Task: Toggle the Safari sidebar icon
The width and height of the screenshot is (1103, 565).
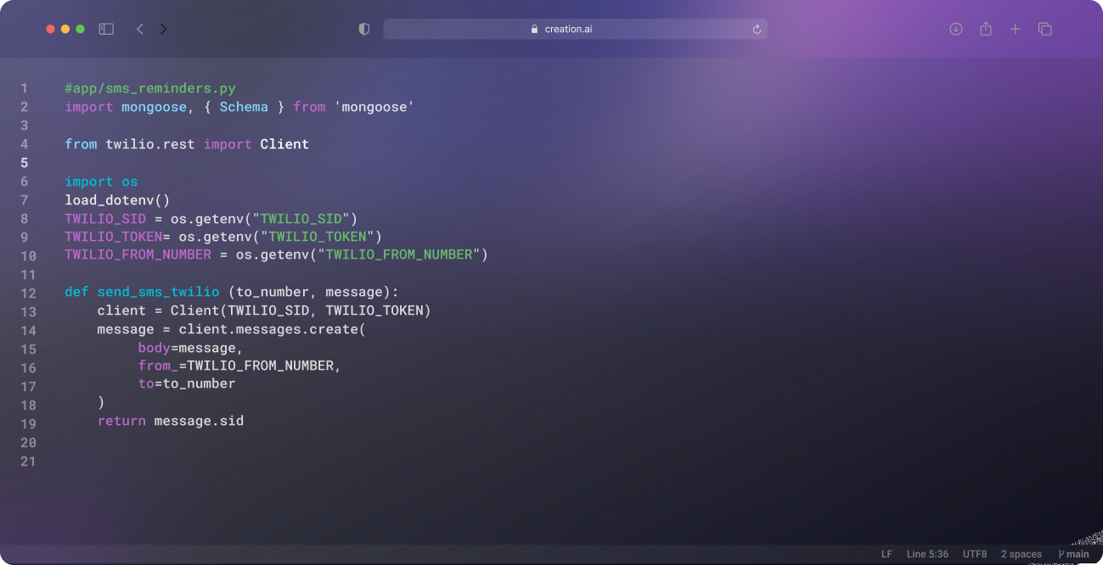Action: point(106,29)
